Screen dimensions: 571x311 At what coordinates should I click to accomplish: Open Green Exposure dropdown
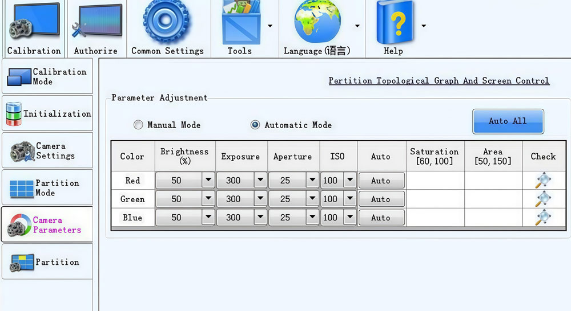point(260,198)
